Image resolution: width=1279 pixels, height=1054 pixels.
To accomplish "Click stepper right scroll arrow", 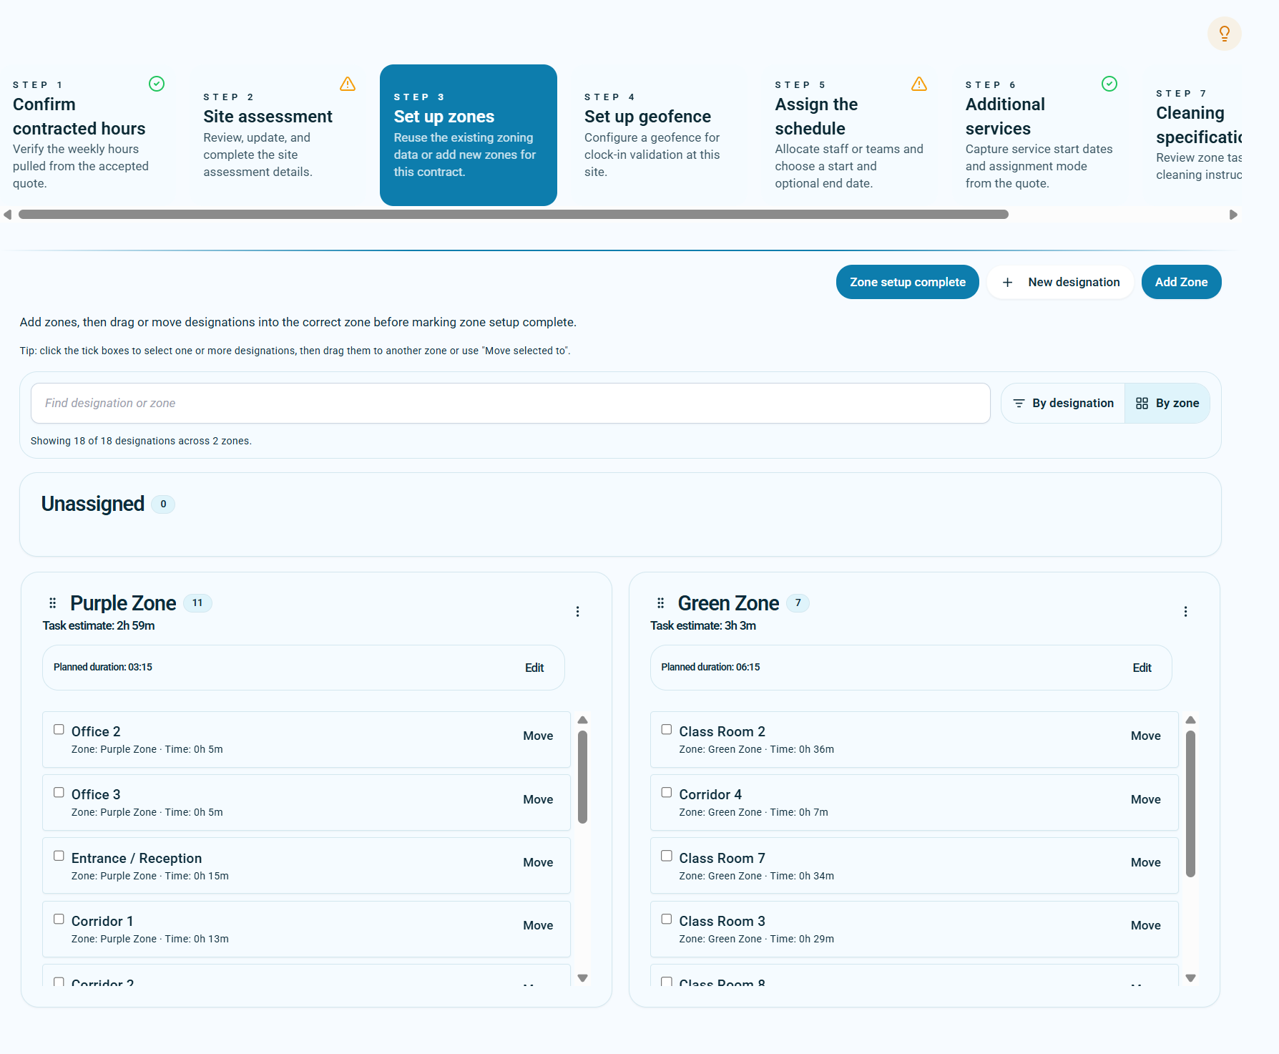I will 1233,215.
